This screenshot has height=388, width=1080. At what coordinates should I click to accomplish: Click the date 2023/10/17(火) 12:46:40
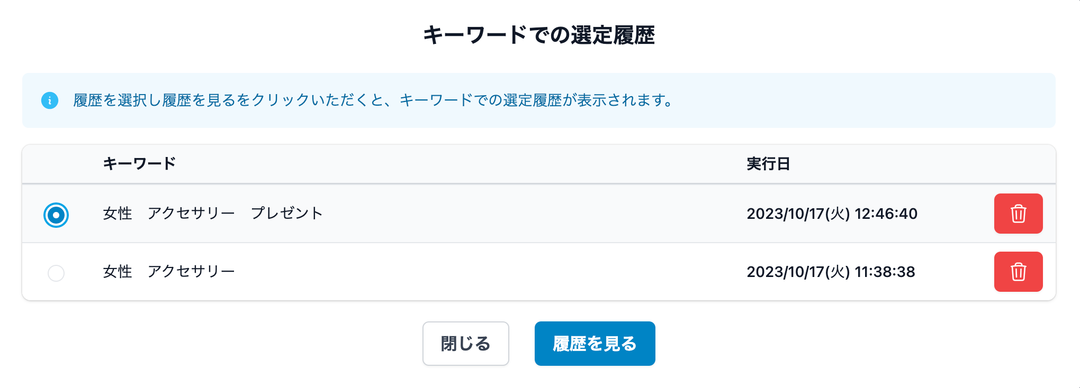(832, 214)
